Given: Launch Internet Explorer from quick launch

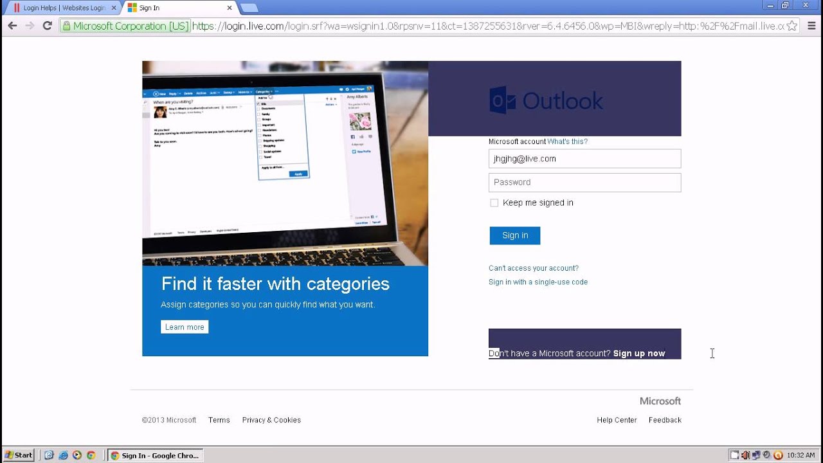Looking at the screenshot, I should pyautogui.click(x=63, y=455).
